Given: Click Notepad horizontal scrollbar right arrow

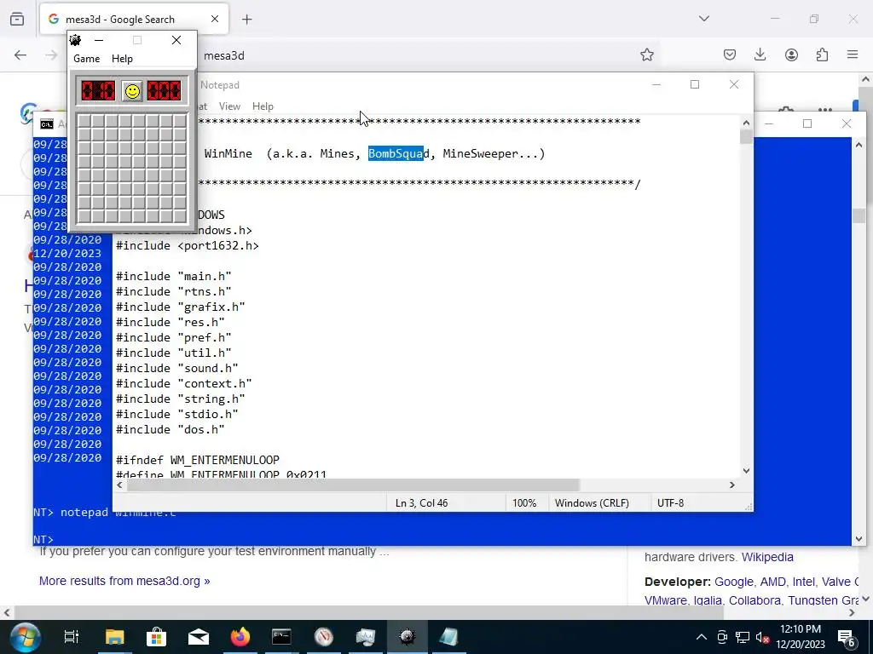Looking at the screenshot, I should pos(732,485).
